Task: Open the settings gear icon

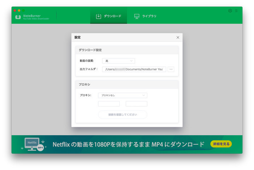Action: click(x=230, y=11)
